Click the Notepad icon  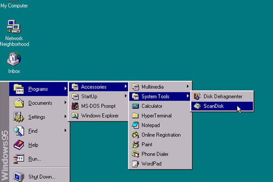pos(135,125)
